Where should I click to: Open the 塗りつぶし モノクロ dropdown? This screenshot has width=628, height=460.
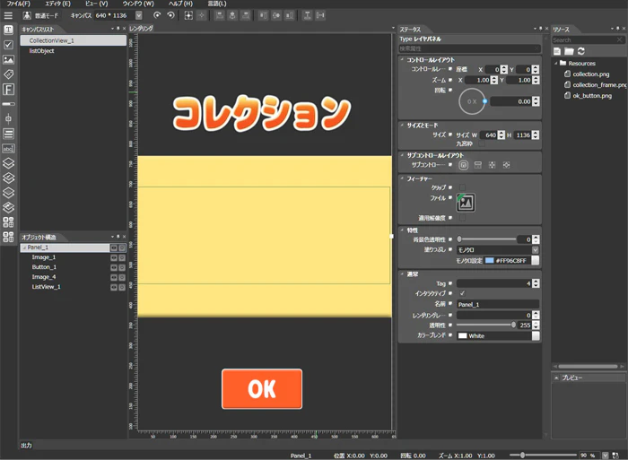click(535, 250)
